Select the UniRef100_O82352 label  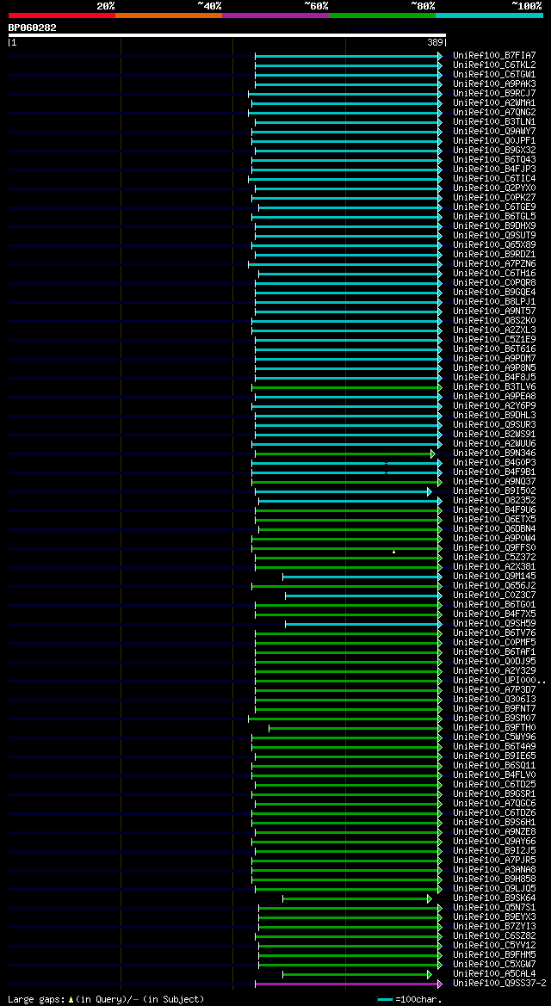tap(494, 501)
